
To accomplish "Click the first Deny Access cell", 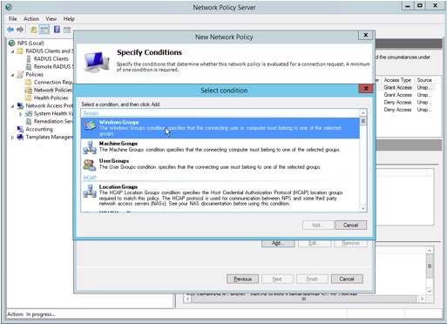I will tap(397, 102).
